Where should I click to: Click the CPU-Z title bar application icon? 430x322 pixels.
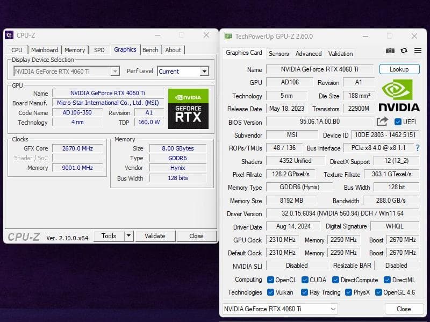pyautogui.click(x=9, y=34)
